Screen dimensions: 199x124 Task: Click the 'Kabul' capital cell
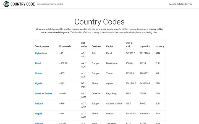(x=109, y=53)
